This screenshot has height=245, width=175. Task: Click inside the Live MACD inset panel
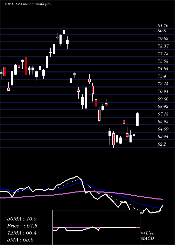click(96, 227)
